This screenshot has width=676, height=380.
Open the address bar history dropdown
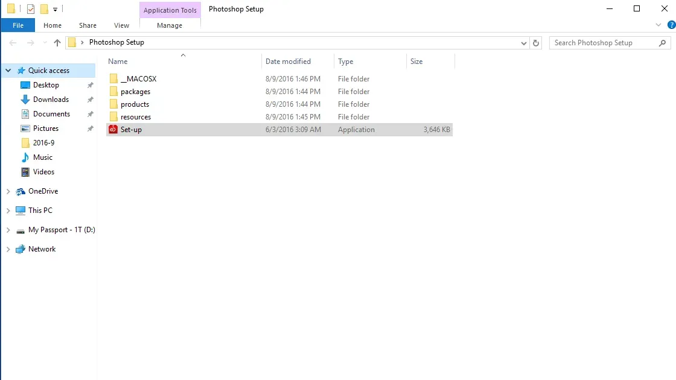click(x=523, y=43)
